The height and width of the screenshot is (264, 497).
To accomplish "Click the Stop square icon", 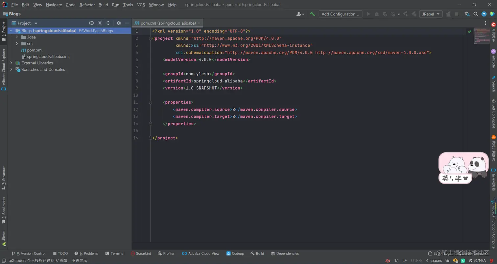I will pyautogui.click(x=457, y=14).
